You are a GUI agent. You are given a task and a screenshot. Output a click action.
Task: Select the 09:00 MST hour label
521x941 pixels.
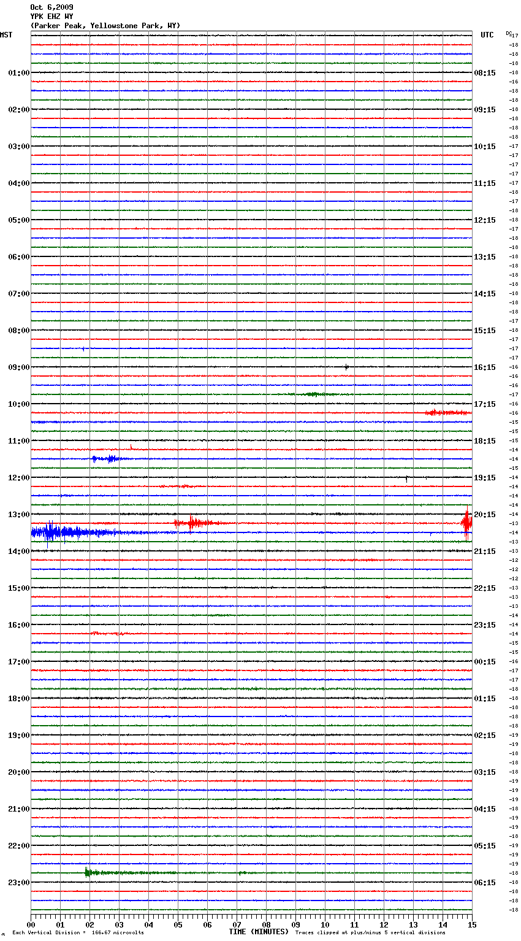coord(19,367)
